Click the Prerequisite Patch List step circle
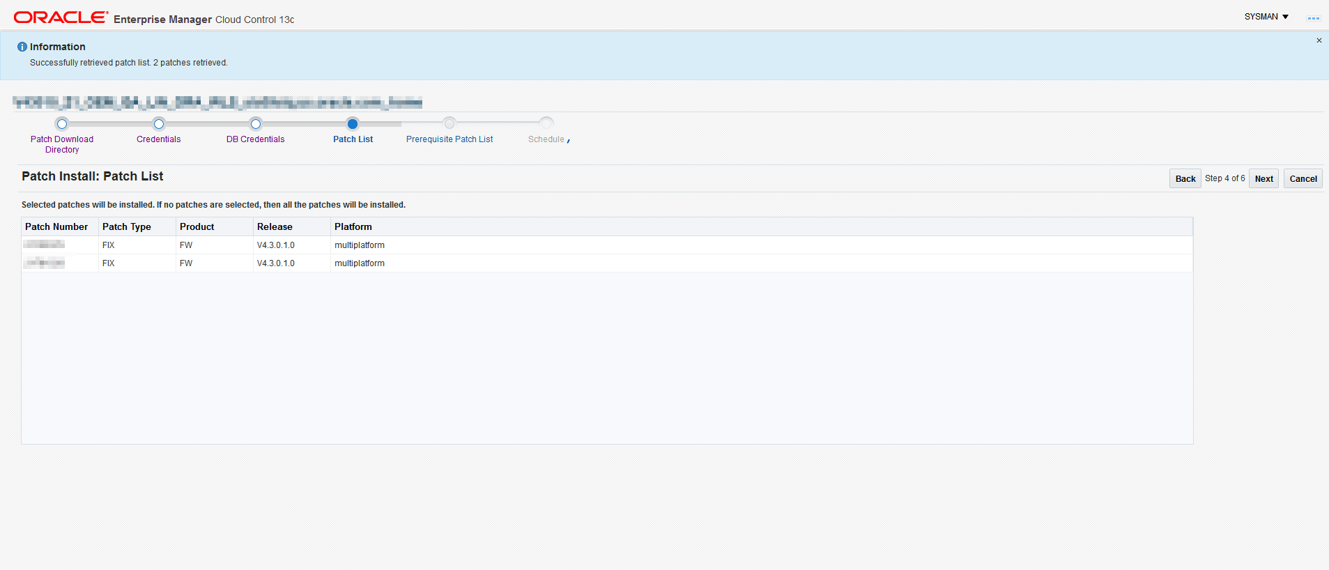The image size is (1329, 570). (450, 123)
